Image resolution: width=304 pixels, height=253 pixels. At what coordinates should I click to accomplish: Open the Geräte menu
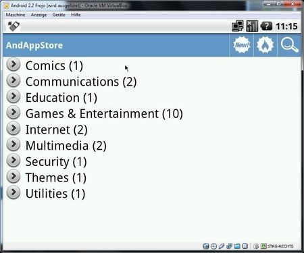(x=59, y=15)
